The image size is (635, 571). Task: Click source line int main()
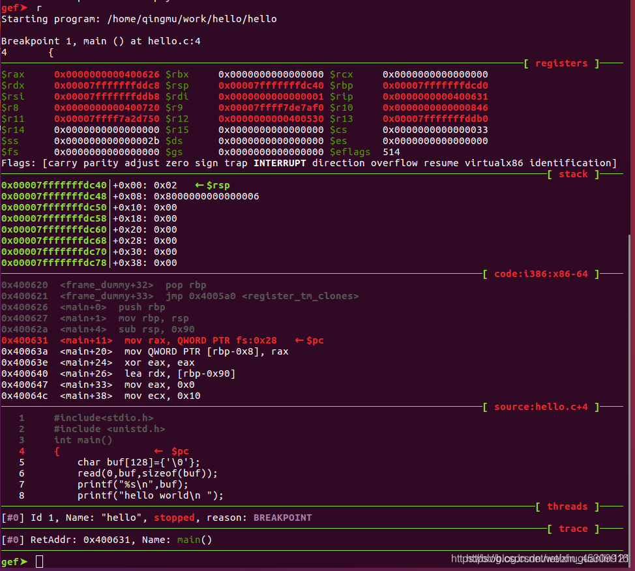coord(83,440)
